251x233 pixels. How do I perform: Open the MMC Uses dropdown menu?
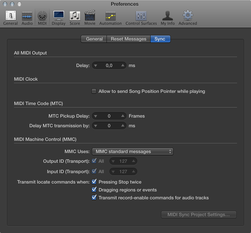click(x=133, y=151)
